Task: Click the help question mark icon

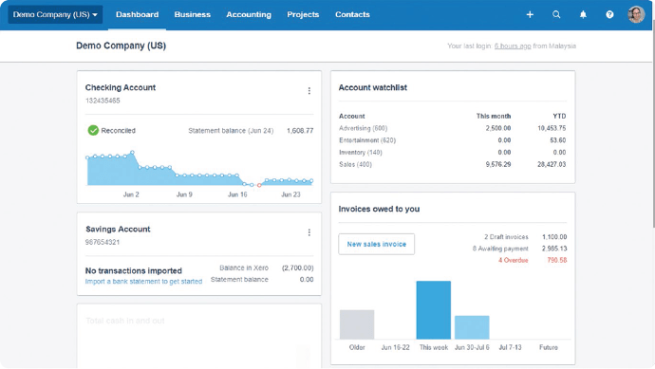Action: [609, 14]
